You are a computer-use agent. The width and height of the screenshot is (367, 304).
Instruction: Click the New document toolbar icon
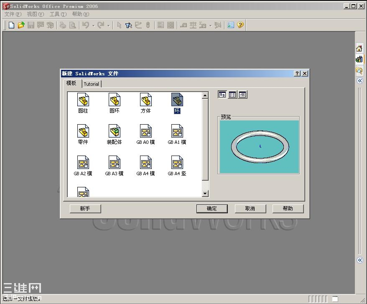11,25
